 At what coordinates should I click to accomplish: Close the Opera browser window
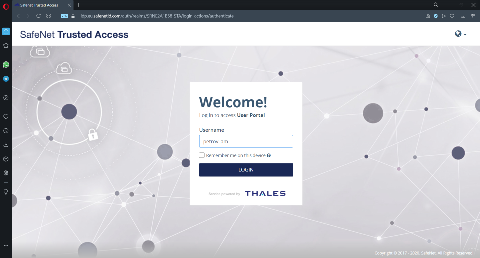(x=473, y=5)
